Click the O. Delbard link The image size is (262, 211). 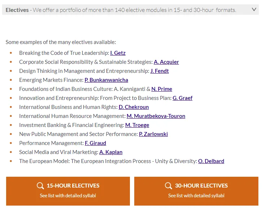(x=211, y=161)
